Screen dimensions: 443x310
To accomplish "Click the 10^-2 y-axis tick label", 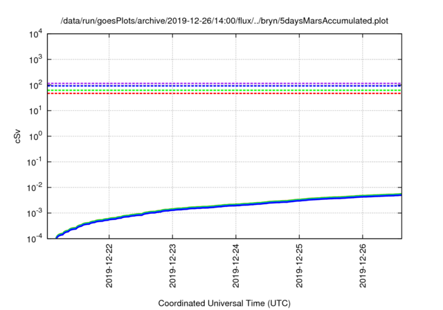I will (35, 188).
